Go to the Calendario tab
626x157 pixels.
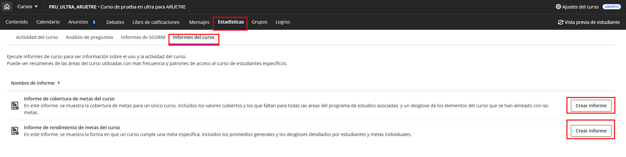tap(48, 22)
